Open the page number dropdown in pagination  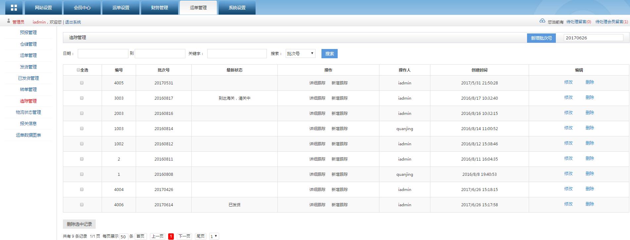coord(214,236)
